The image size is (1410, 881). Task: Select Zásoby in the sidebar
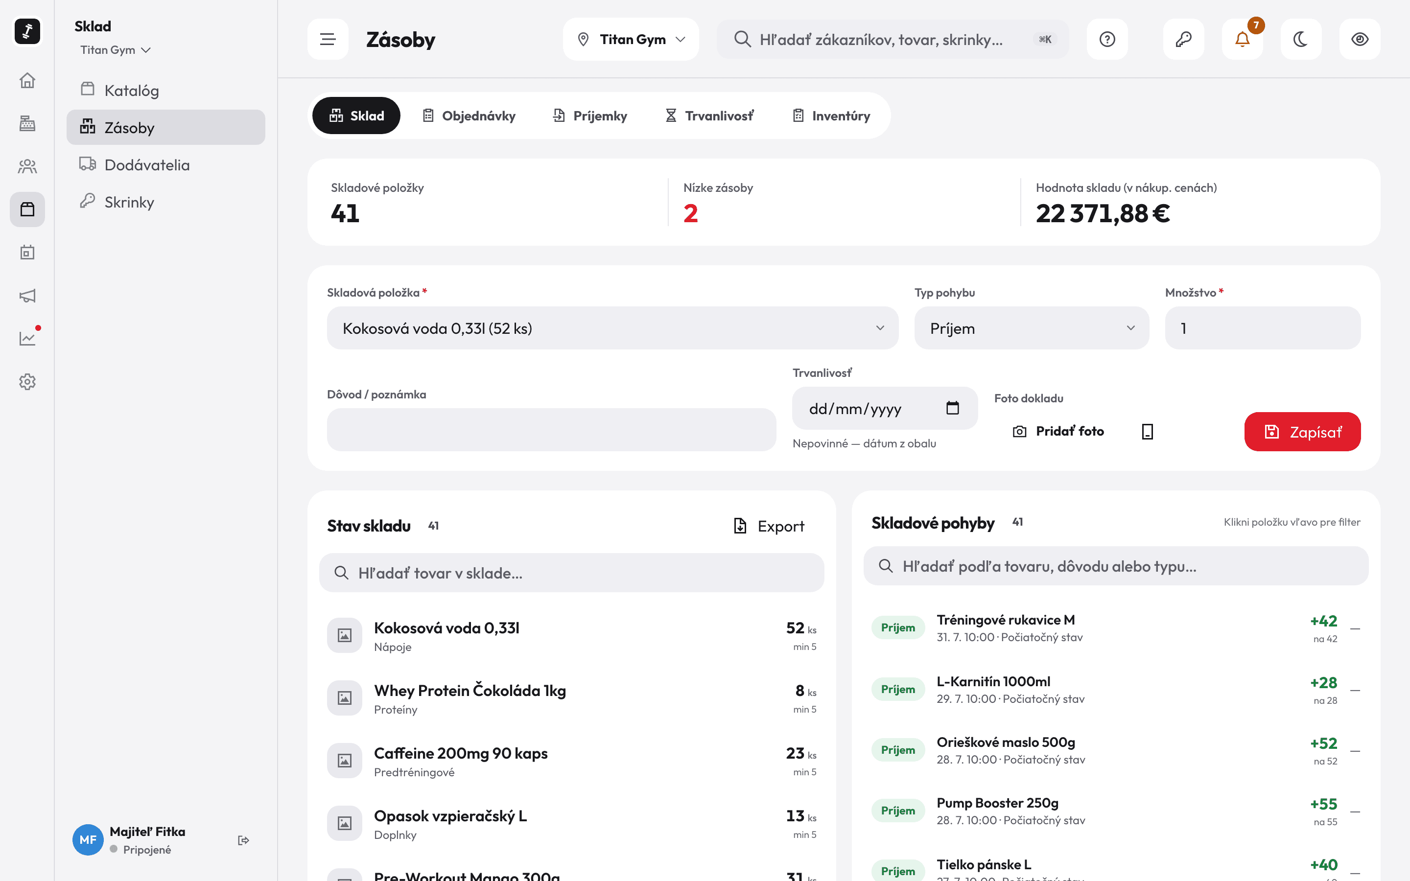(165, 128)
